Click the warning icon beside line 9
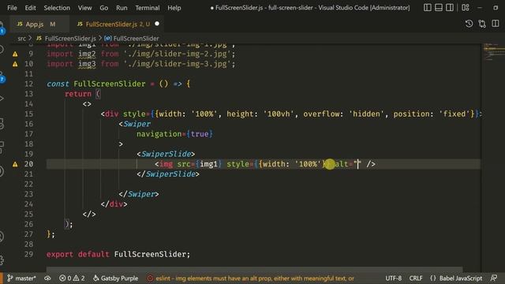 [x=15, y=54]
